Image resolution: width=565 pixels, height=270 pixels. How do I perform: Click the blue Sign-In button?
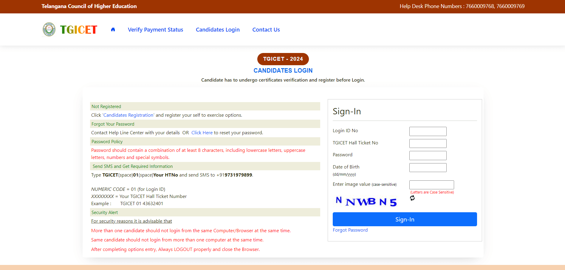coord(405,219)
